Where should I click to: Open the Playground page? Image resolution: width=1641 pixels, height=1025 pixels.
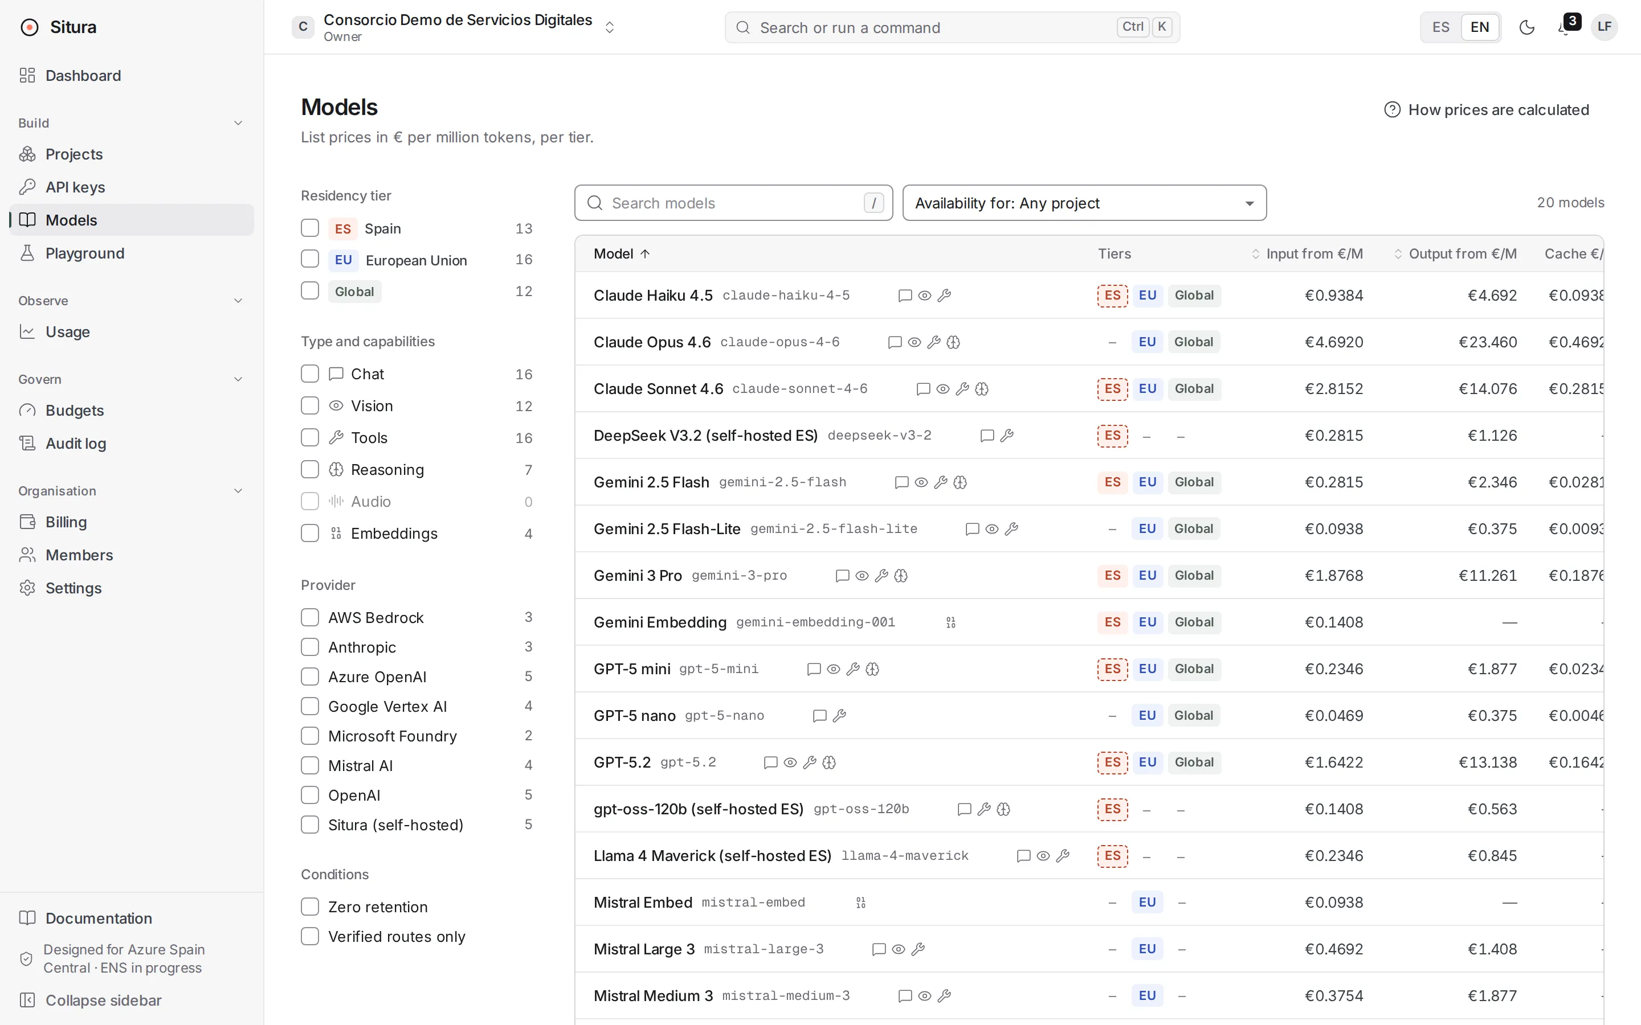[x=132, y=253]
